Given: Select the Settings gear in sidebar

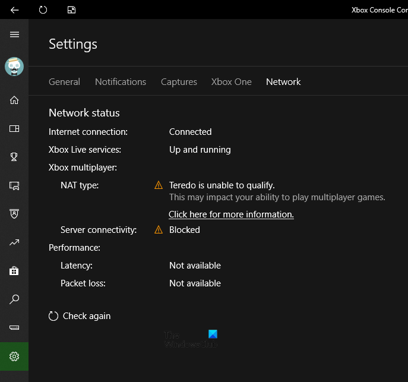Looking at the screenshot, I should point(14,356).
